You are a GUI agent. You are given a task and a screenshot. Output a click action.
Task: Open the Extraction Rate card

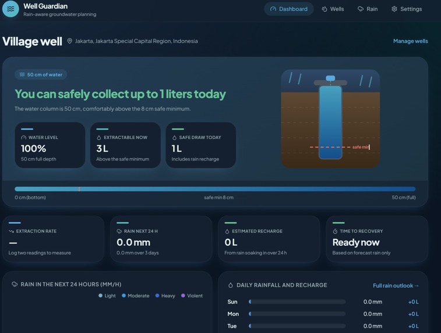[x=53, y=239]
